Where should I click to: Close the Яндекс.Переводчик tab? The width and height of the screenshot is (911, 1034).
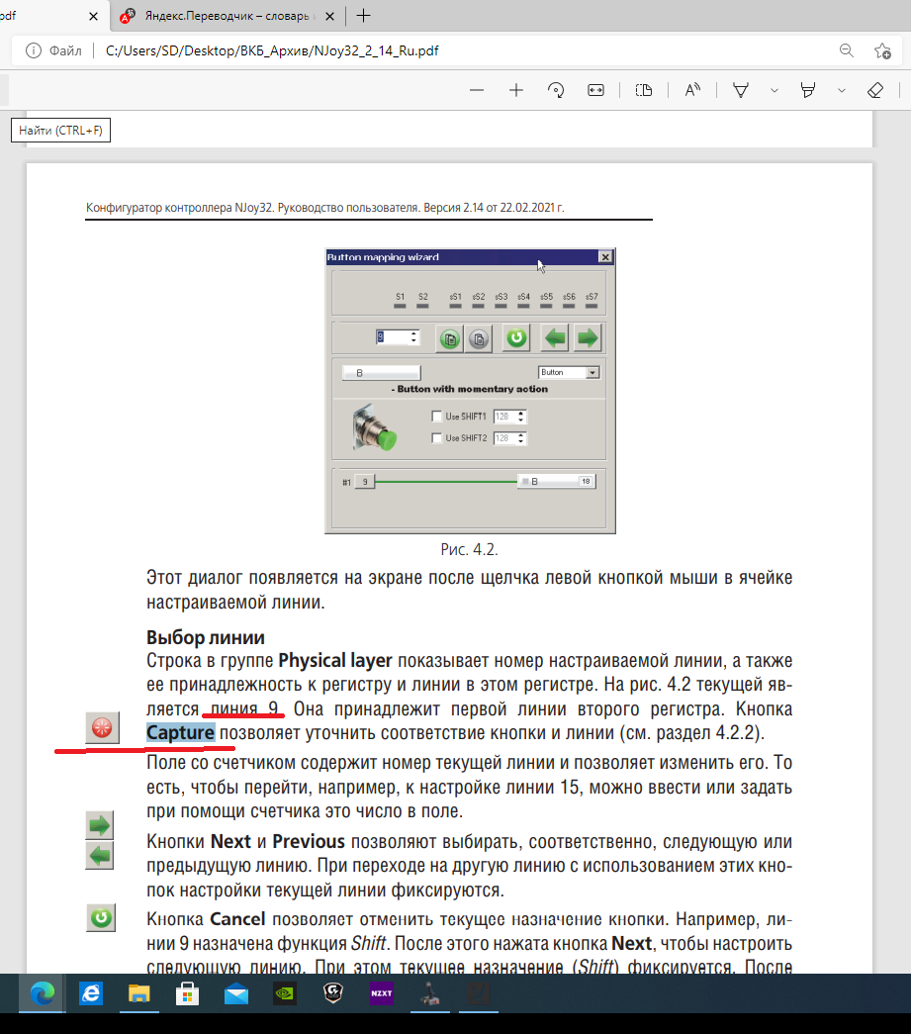329,17
